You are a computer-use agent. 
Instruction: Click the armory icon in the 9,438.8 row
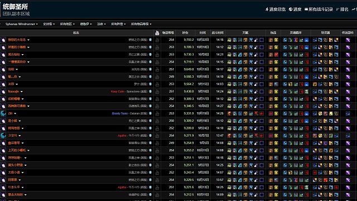157,92
